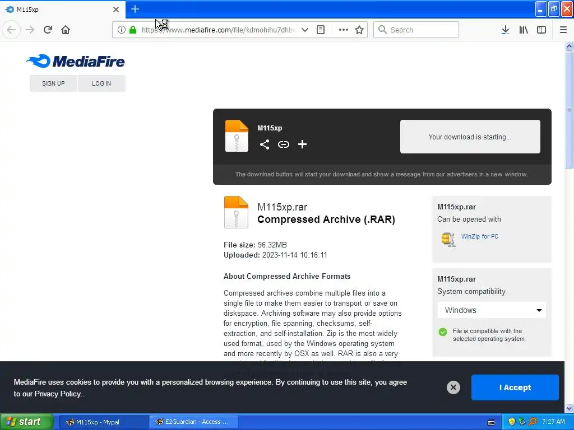Click the 'M115xp.rar' file name heading

[283, 207]
